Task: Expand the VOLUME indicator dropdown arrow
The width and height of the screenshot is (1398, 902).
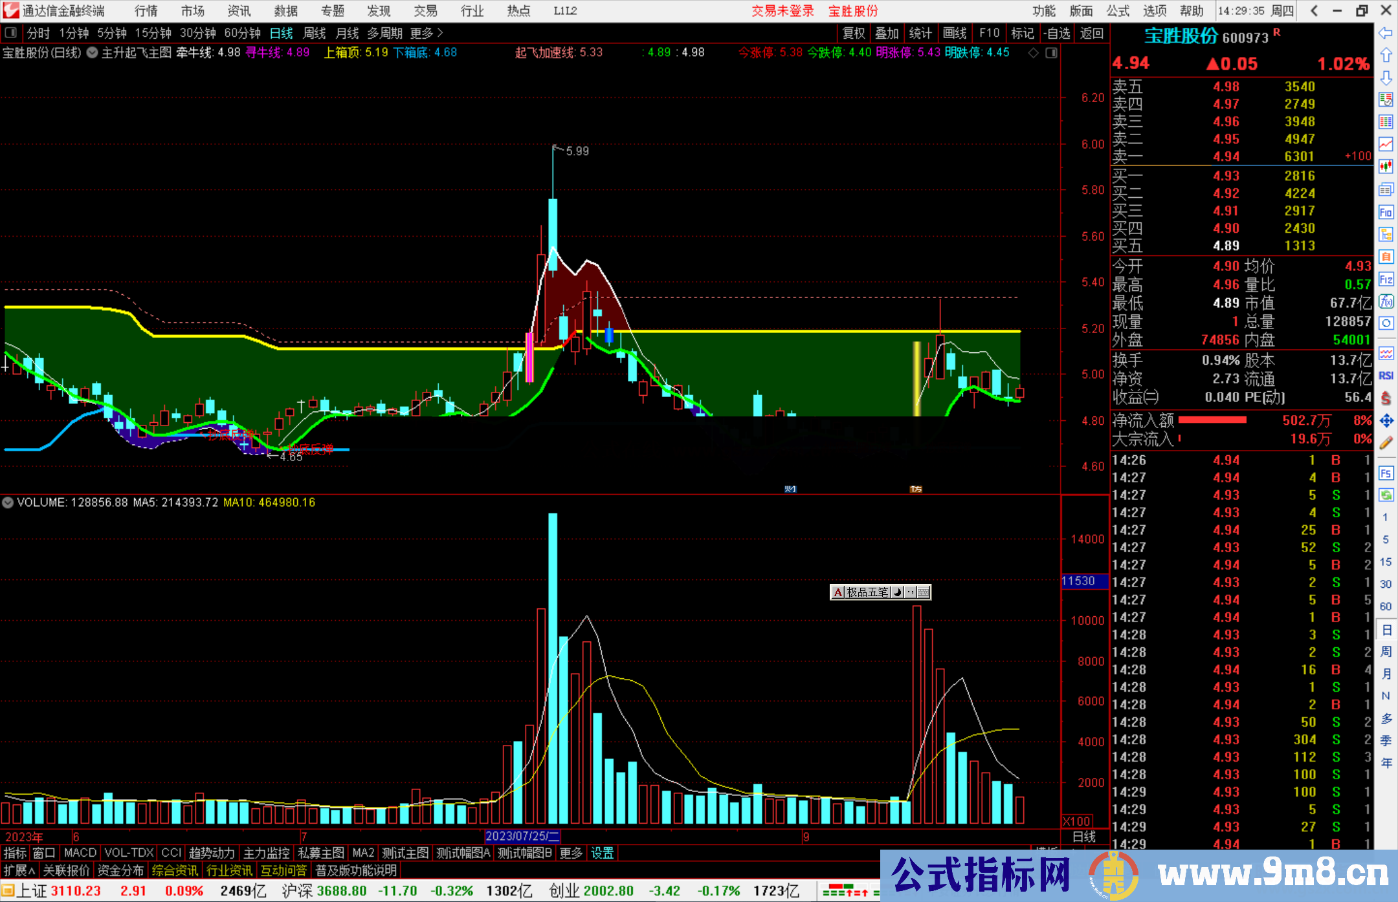Action: [8, 502]
